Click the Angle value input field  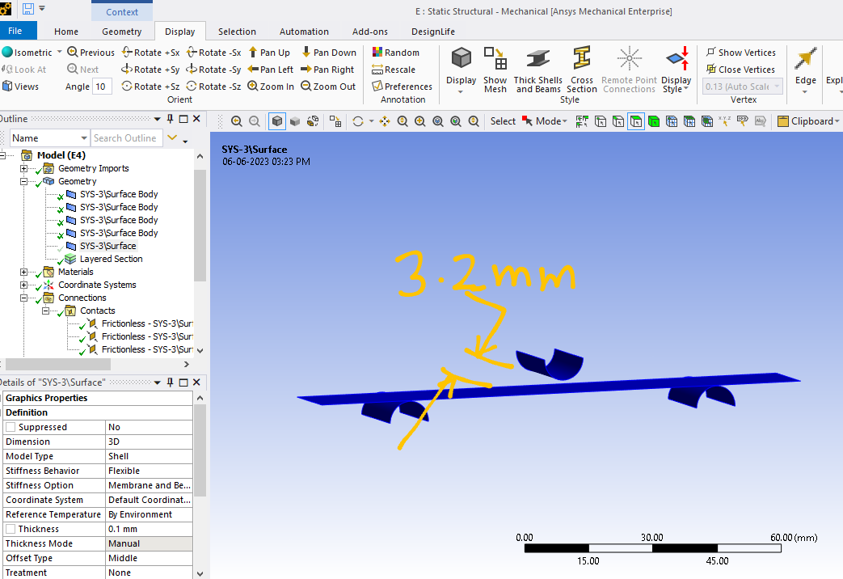102,87
